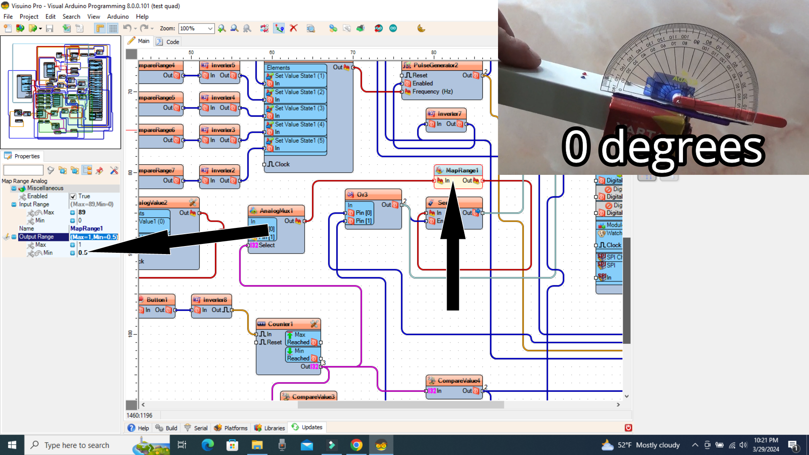This screenshot has height=455, width=809.
Task: Open the Redo history dropdown arrow
Action: point(152,29)
